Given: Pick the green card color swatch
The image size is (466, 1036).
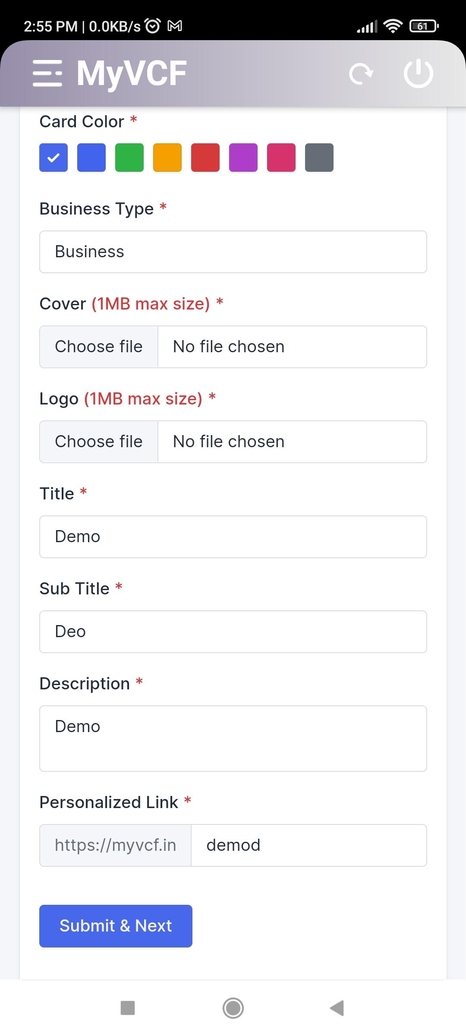Looking at the screenshot, I should 129,158.
